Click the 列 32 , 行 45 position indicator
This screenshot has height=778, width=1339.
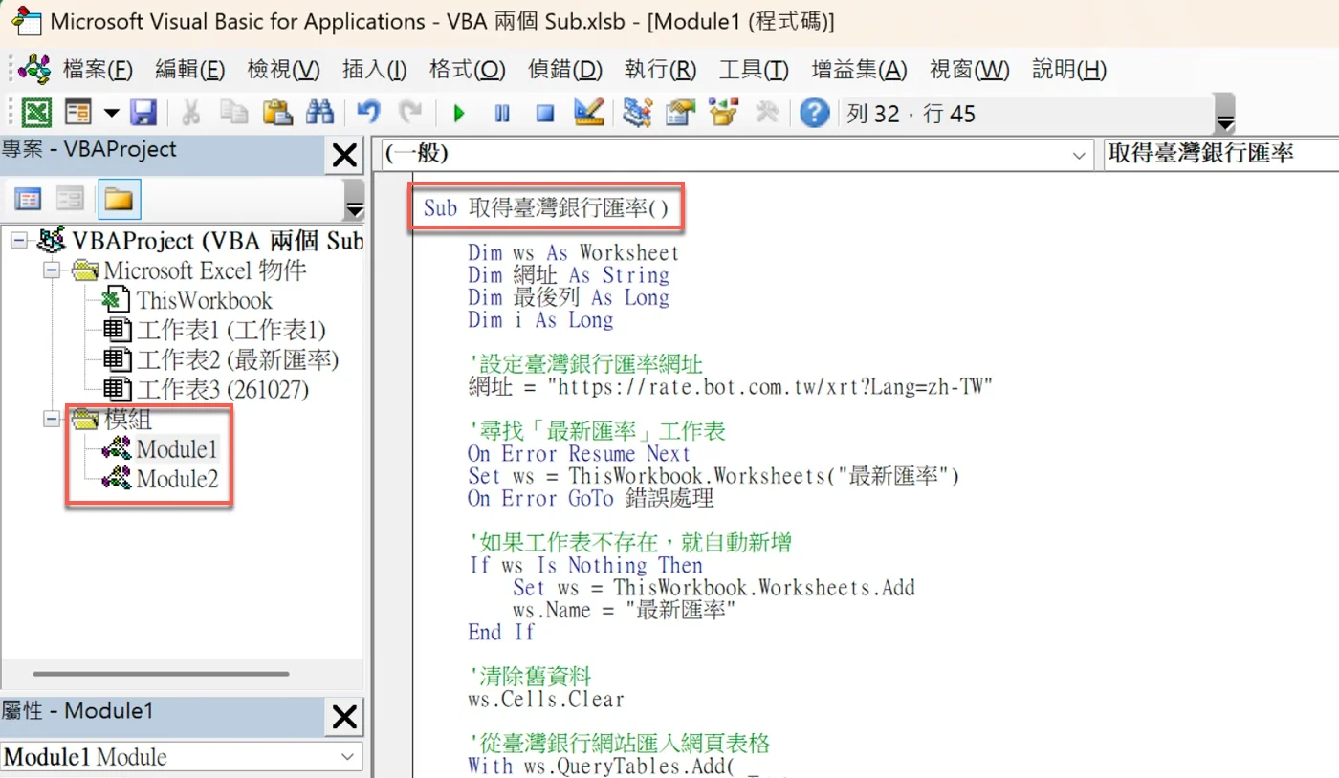(x=911, y=115)
